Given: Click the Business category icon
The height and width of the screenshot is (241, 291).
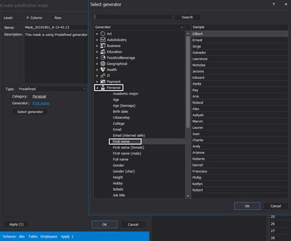Looking at the screenshot, I should [x=103, y=45].
